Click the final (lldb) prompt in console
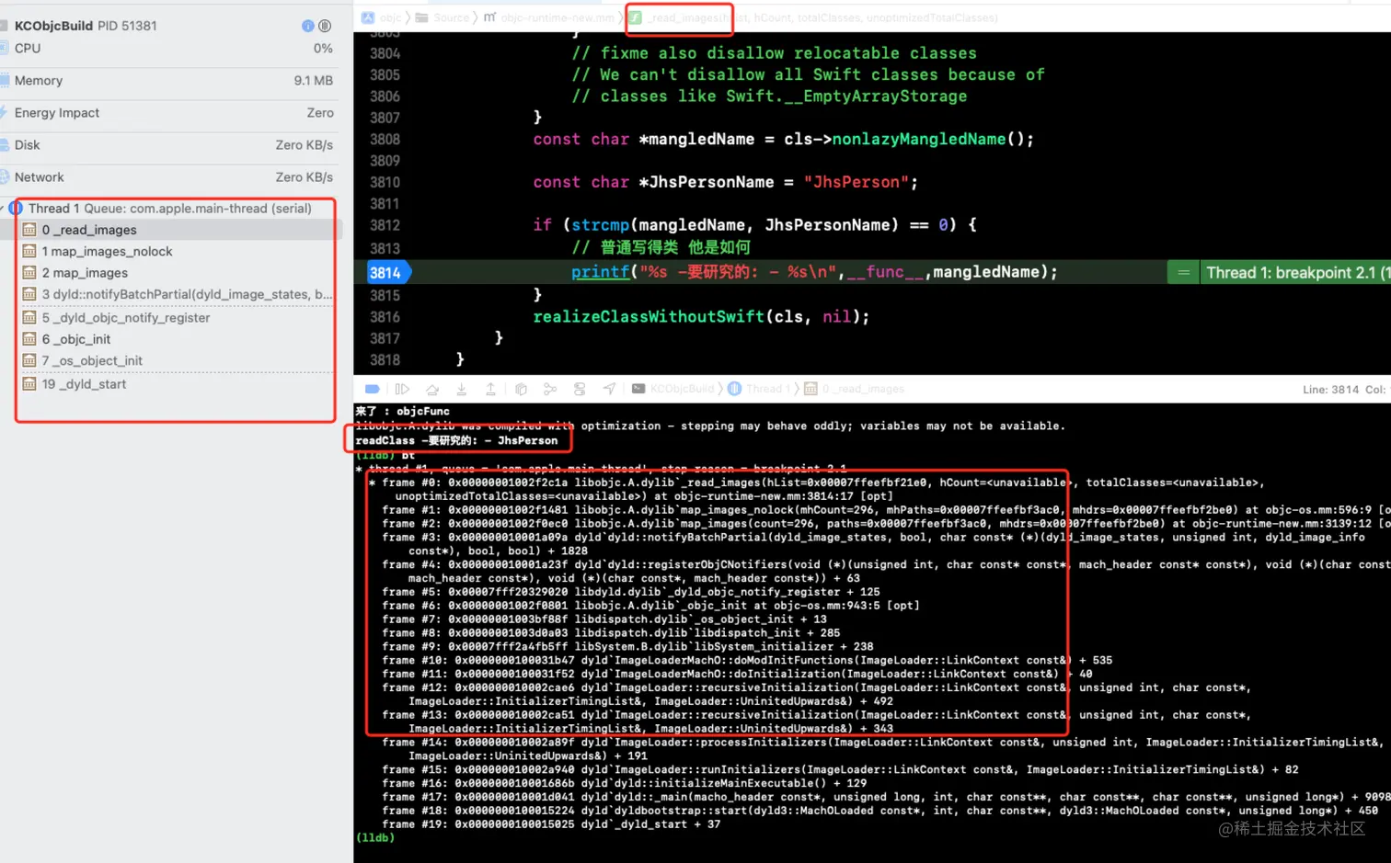1391x863 pixels. pos(374,838)
